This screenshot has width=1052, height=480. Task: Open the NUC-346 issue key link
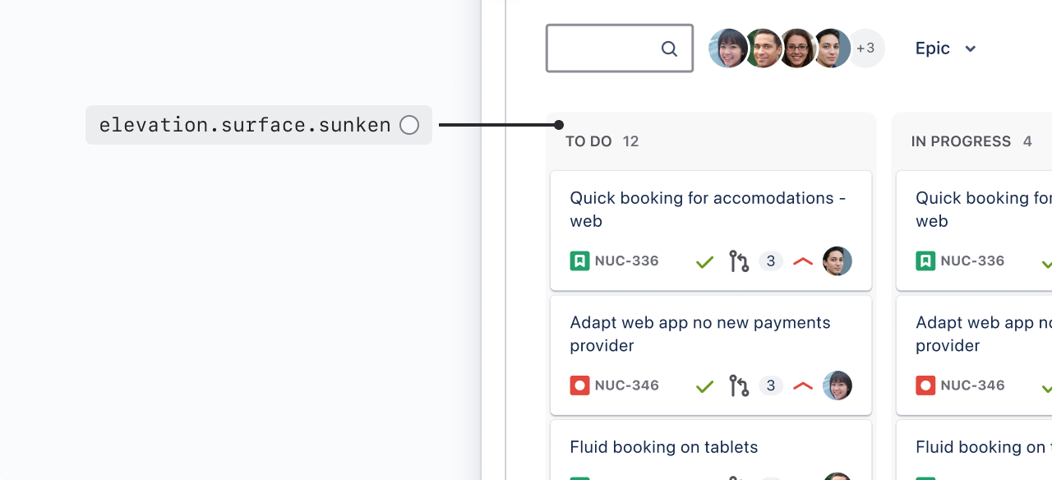(x=627, y=385)
